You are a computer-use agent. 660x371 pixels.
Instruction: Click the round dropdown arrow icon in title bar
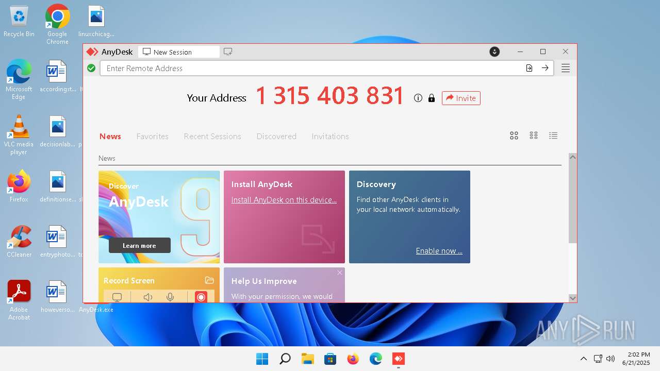coord(494,52)
